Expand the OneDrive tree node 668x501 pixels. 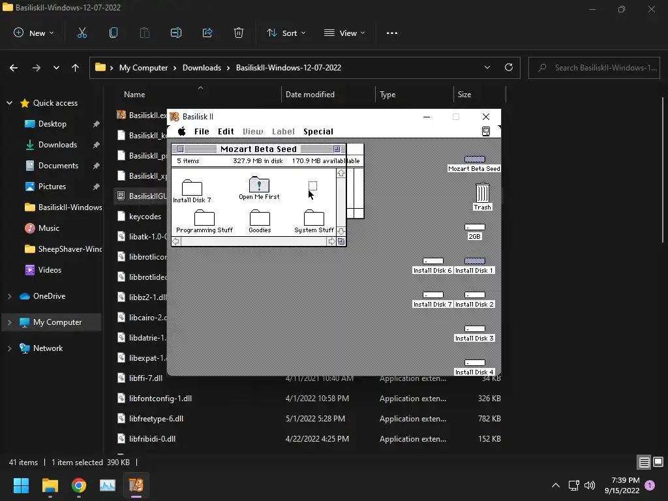[9, 296]
